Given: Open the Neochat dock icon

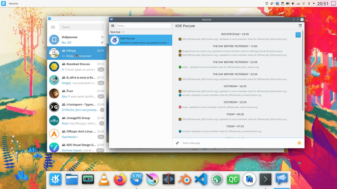Looking at the screenshot, I should click(282, 179).
